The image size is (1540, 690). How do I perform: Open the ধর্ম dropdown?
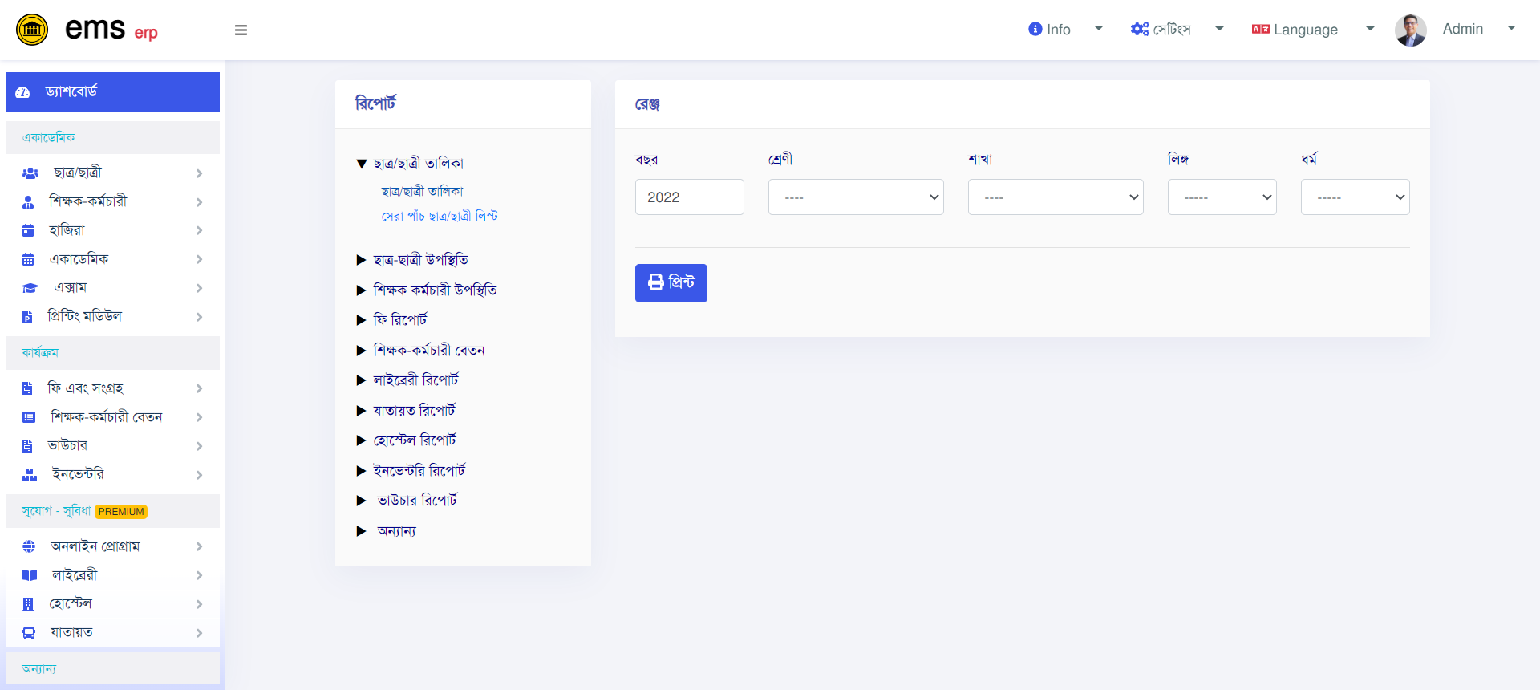tap(1355, 197)
